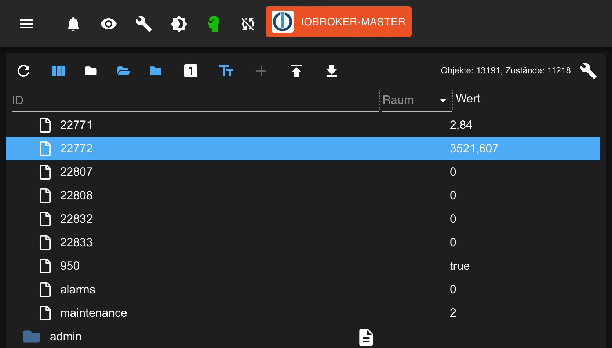Click value true of row 950
The image size is (612, 348).
(460, 266)
